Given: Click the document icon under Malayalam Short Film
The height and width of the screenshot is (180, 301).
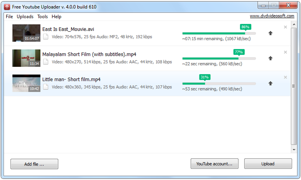Looking at the screenshot, I should (45, 62).
